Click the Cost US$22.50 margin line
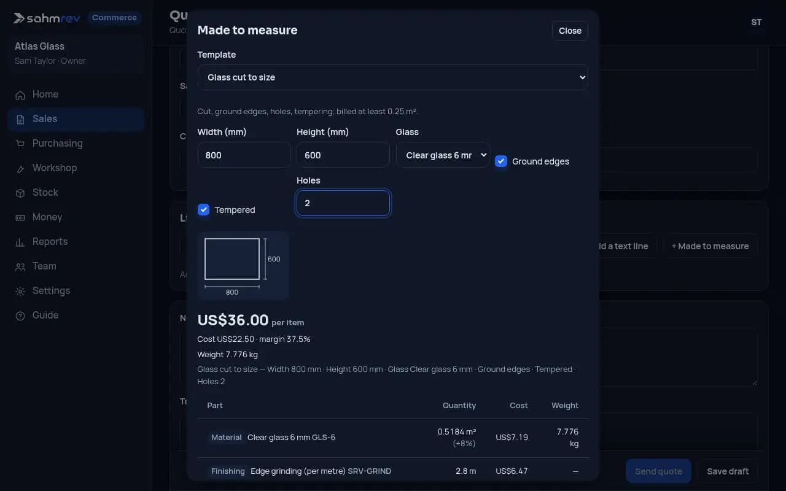 (254, 339)
